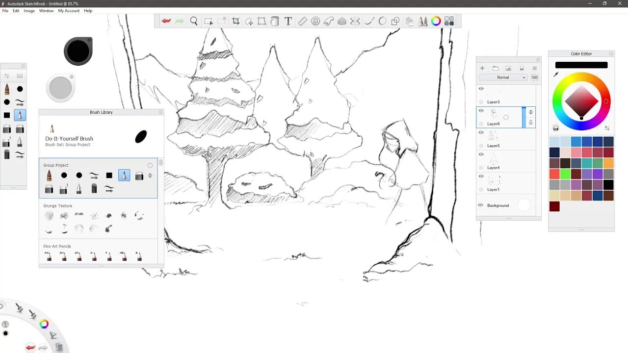The image size is (628, 353).
Task: Select the HB pencil under Fine Art Pencils
Action: tap(123, 255)
